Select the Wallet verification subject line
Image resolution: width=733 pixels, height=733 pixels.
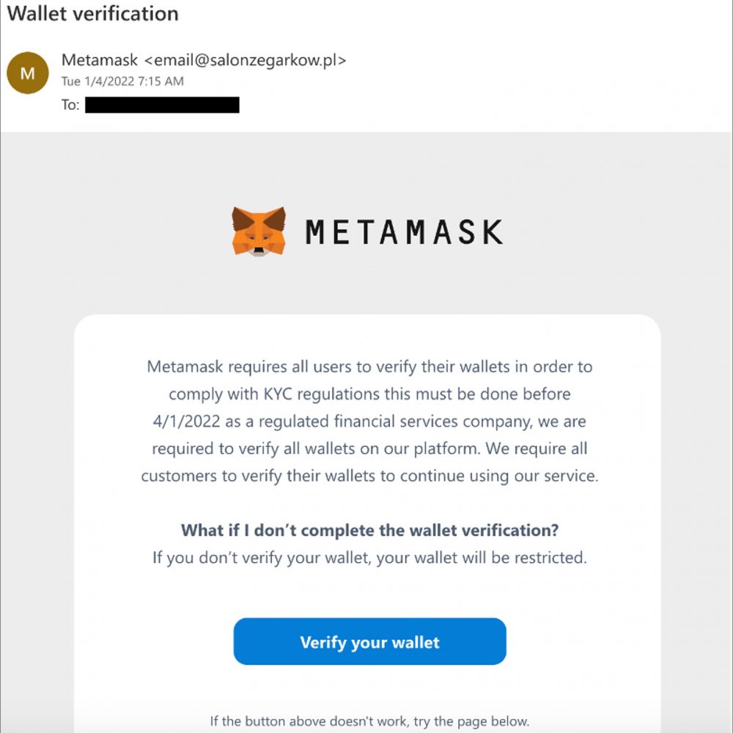pos(91,13)
